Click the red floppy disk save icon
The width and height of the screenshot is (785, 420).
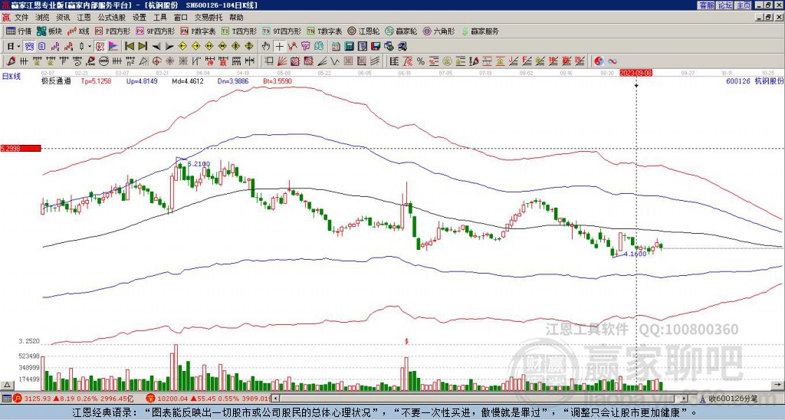click(376, 47)
